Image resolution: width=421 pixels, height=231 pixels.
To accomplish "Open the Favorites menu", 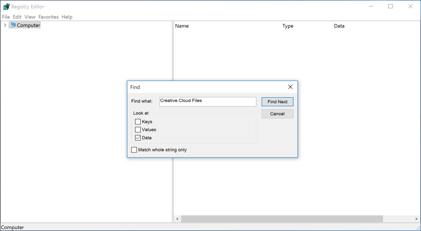I will point(48,17).
